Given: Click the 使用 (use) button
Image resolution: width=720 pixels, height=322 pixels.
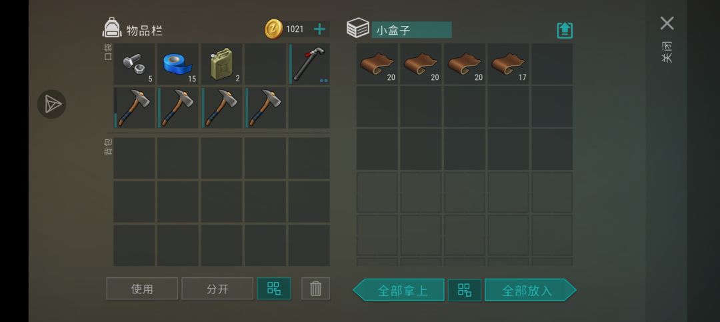Looking at the screenshot, I should pyautogui.click(x=142, y=289).
